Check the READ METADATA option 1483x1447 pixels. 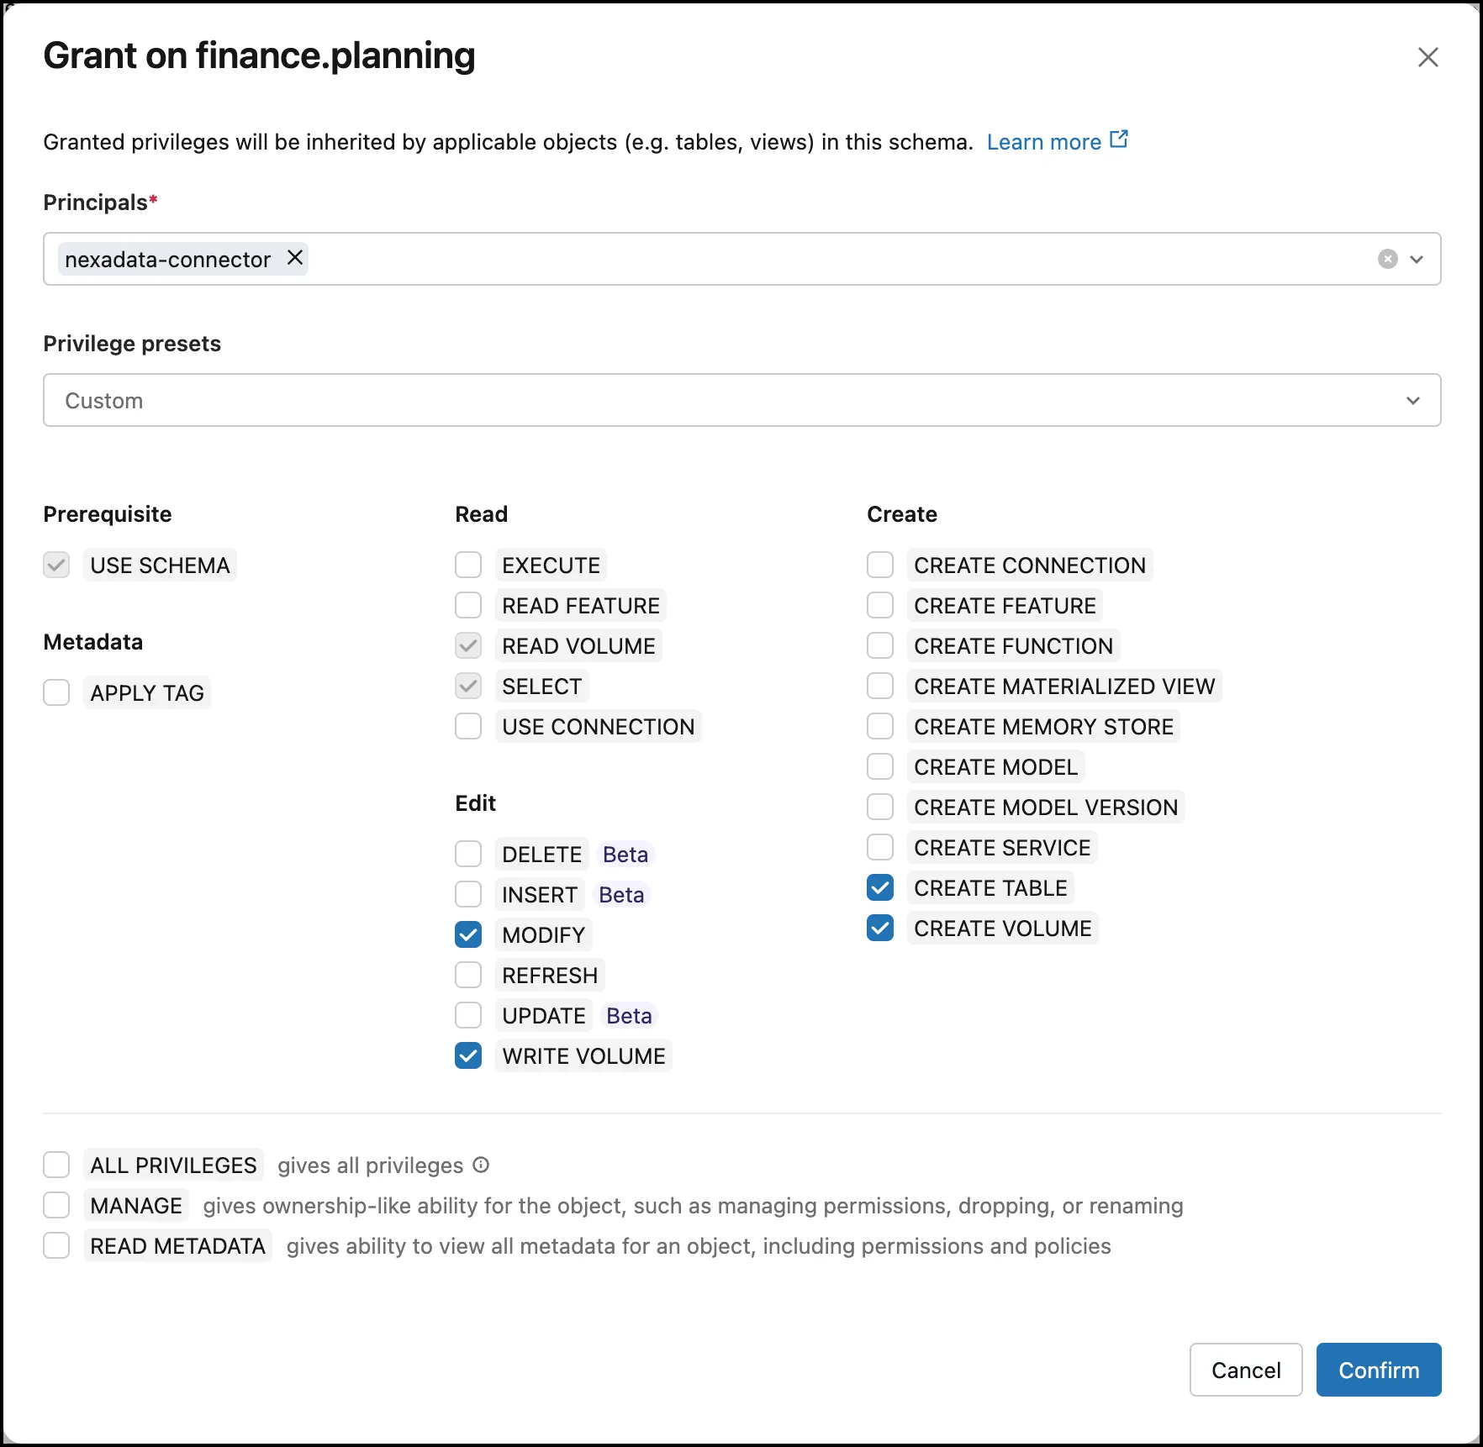(x=56, y=1245)
